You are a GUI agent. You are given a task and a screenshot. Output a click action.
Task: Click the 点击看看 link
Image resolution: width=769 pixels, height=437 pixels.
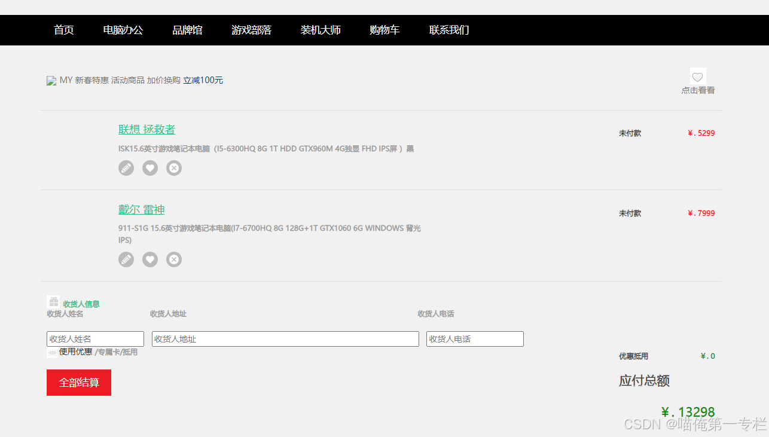coord(698,90)
